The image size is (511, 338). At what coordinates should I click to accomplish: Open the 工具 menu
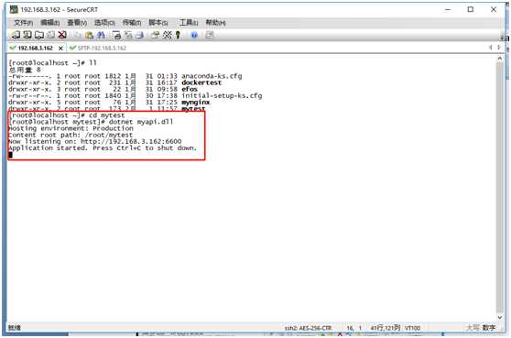click(x=189, y=23)
